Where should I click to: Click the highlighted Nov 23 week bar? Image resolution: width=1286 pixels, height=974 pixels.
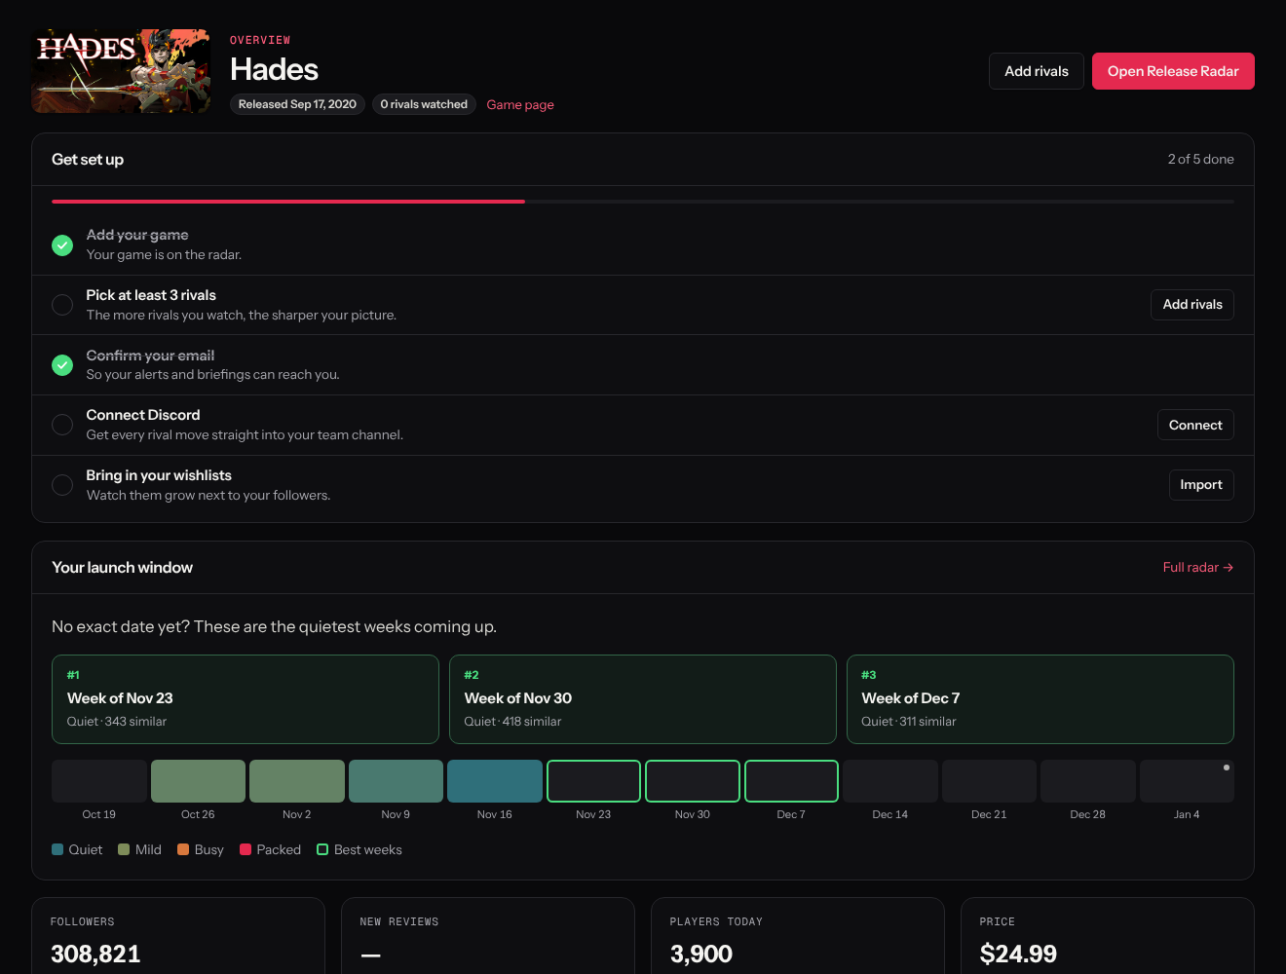click(x=593, y=781)
